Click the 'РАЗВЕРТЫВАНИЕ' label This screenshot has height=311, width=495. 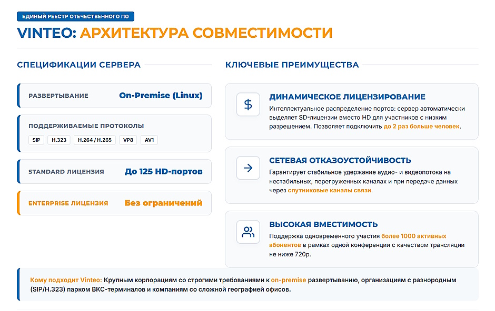58,96
